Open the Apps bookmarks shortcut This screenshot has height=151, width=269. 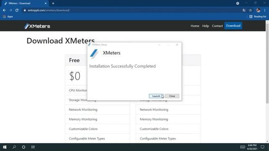(x=8, y=17)
